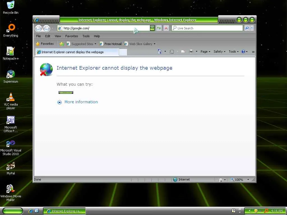The width and height of the screenshot is (287, 215).
Task: Click the second Quick Launch icon
Action: point(37,211)
